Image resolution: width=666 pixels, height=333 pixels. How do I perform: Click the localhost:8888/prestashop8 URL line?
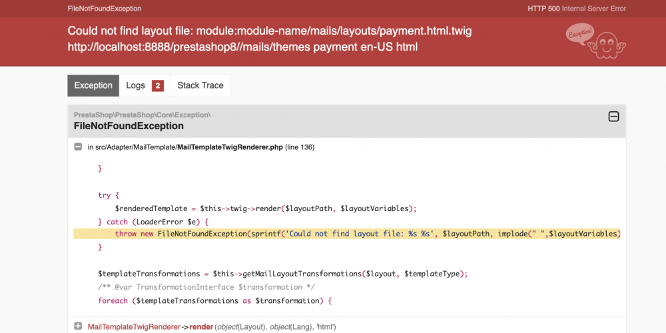click(x=242, y=47)
